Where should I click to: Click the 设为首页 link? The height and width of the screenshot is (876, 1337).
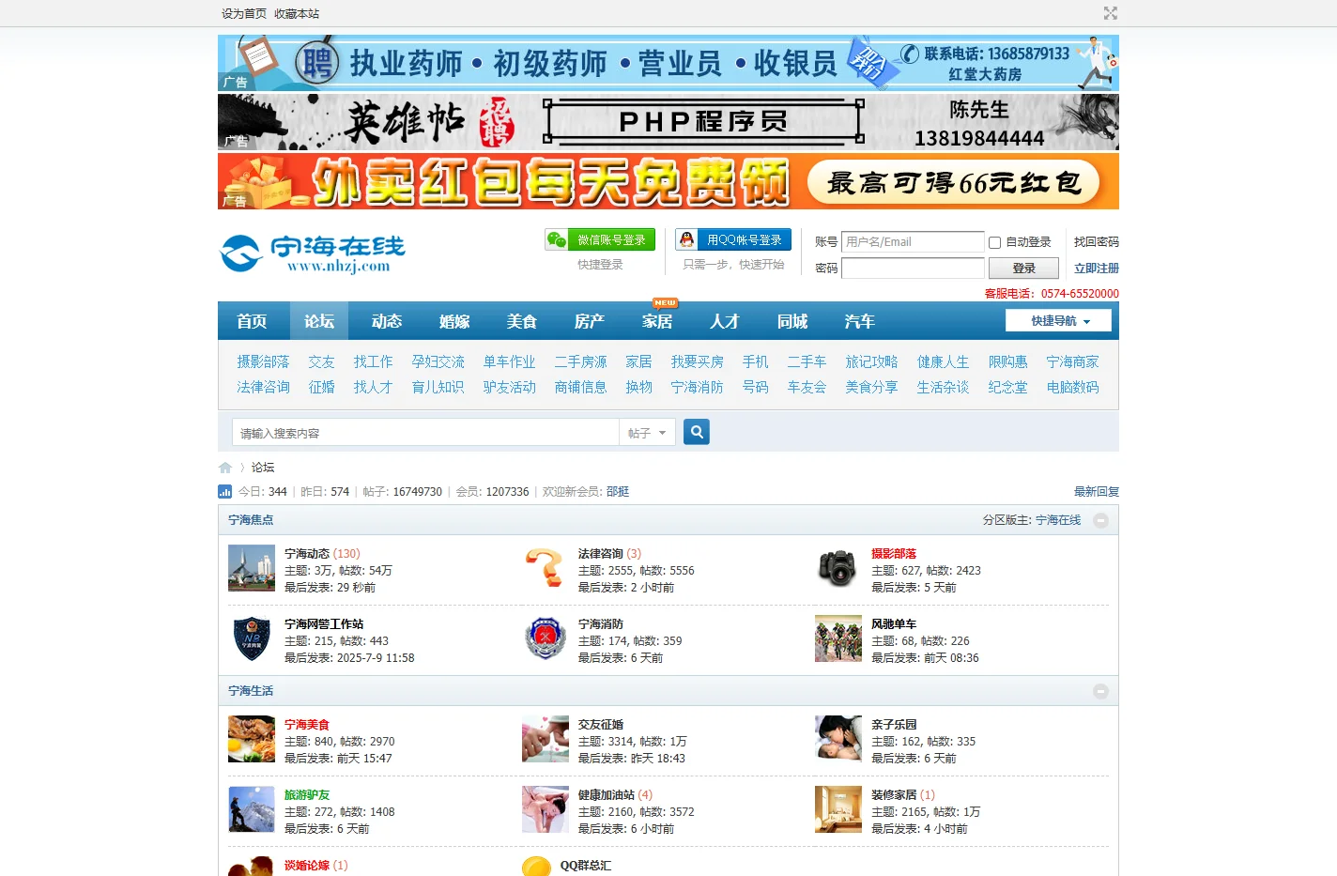[x=244, y=14]
